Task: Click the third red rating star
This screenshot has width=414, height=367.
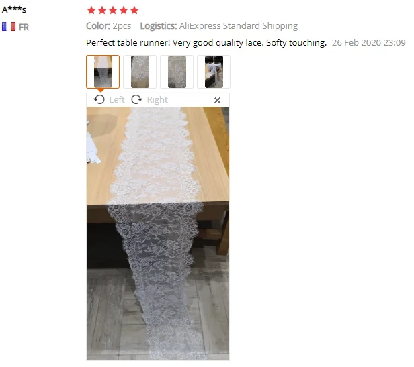Action: pyautogui.click(x=113, y=10)
